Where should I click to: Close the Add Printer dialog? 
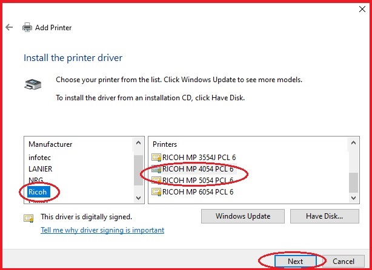362,9
